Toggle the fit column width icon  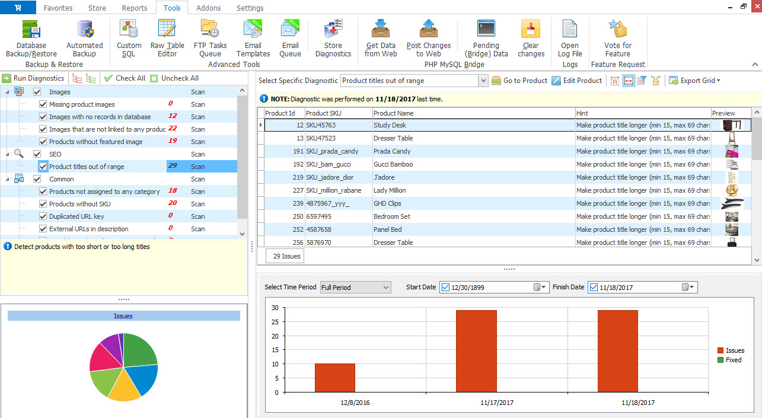(629, 81)
